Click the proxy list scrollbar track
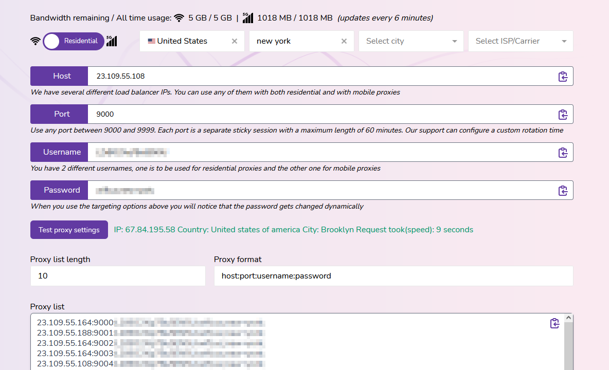Viewport: 609px width, 370px height. click(x=568, y=346)
